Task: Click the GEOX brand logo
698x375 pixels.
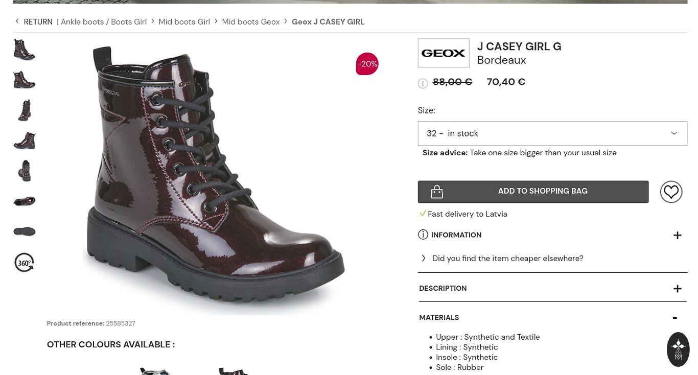Action: pos(443,53)
